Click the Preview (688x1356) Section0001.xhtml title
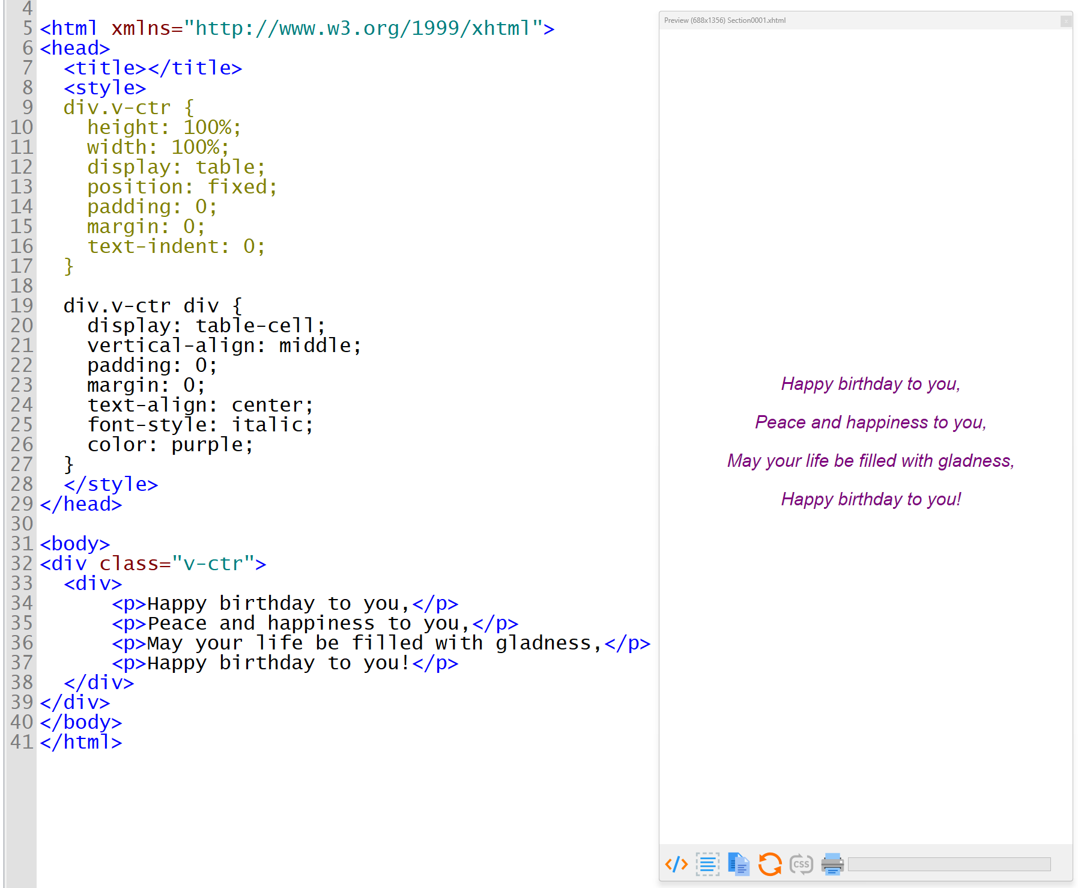This screenshot has height=888, width=1078. coord(725,20)
